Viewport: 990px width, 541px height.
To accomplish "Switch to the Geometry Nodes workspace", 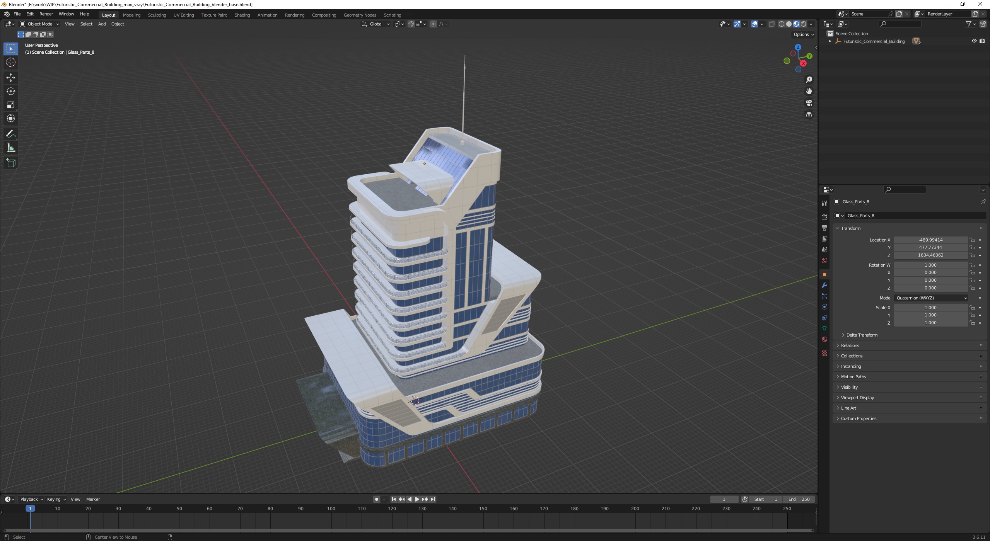I will tap(360, 15).
